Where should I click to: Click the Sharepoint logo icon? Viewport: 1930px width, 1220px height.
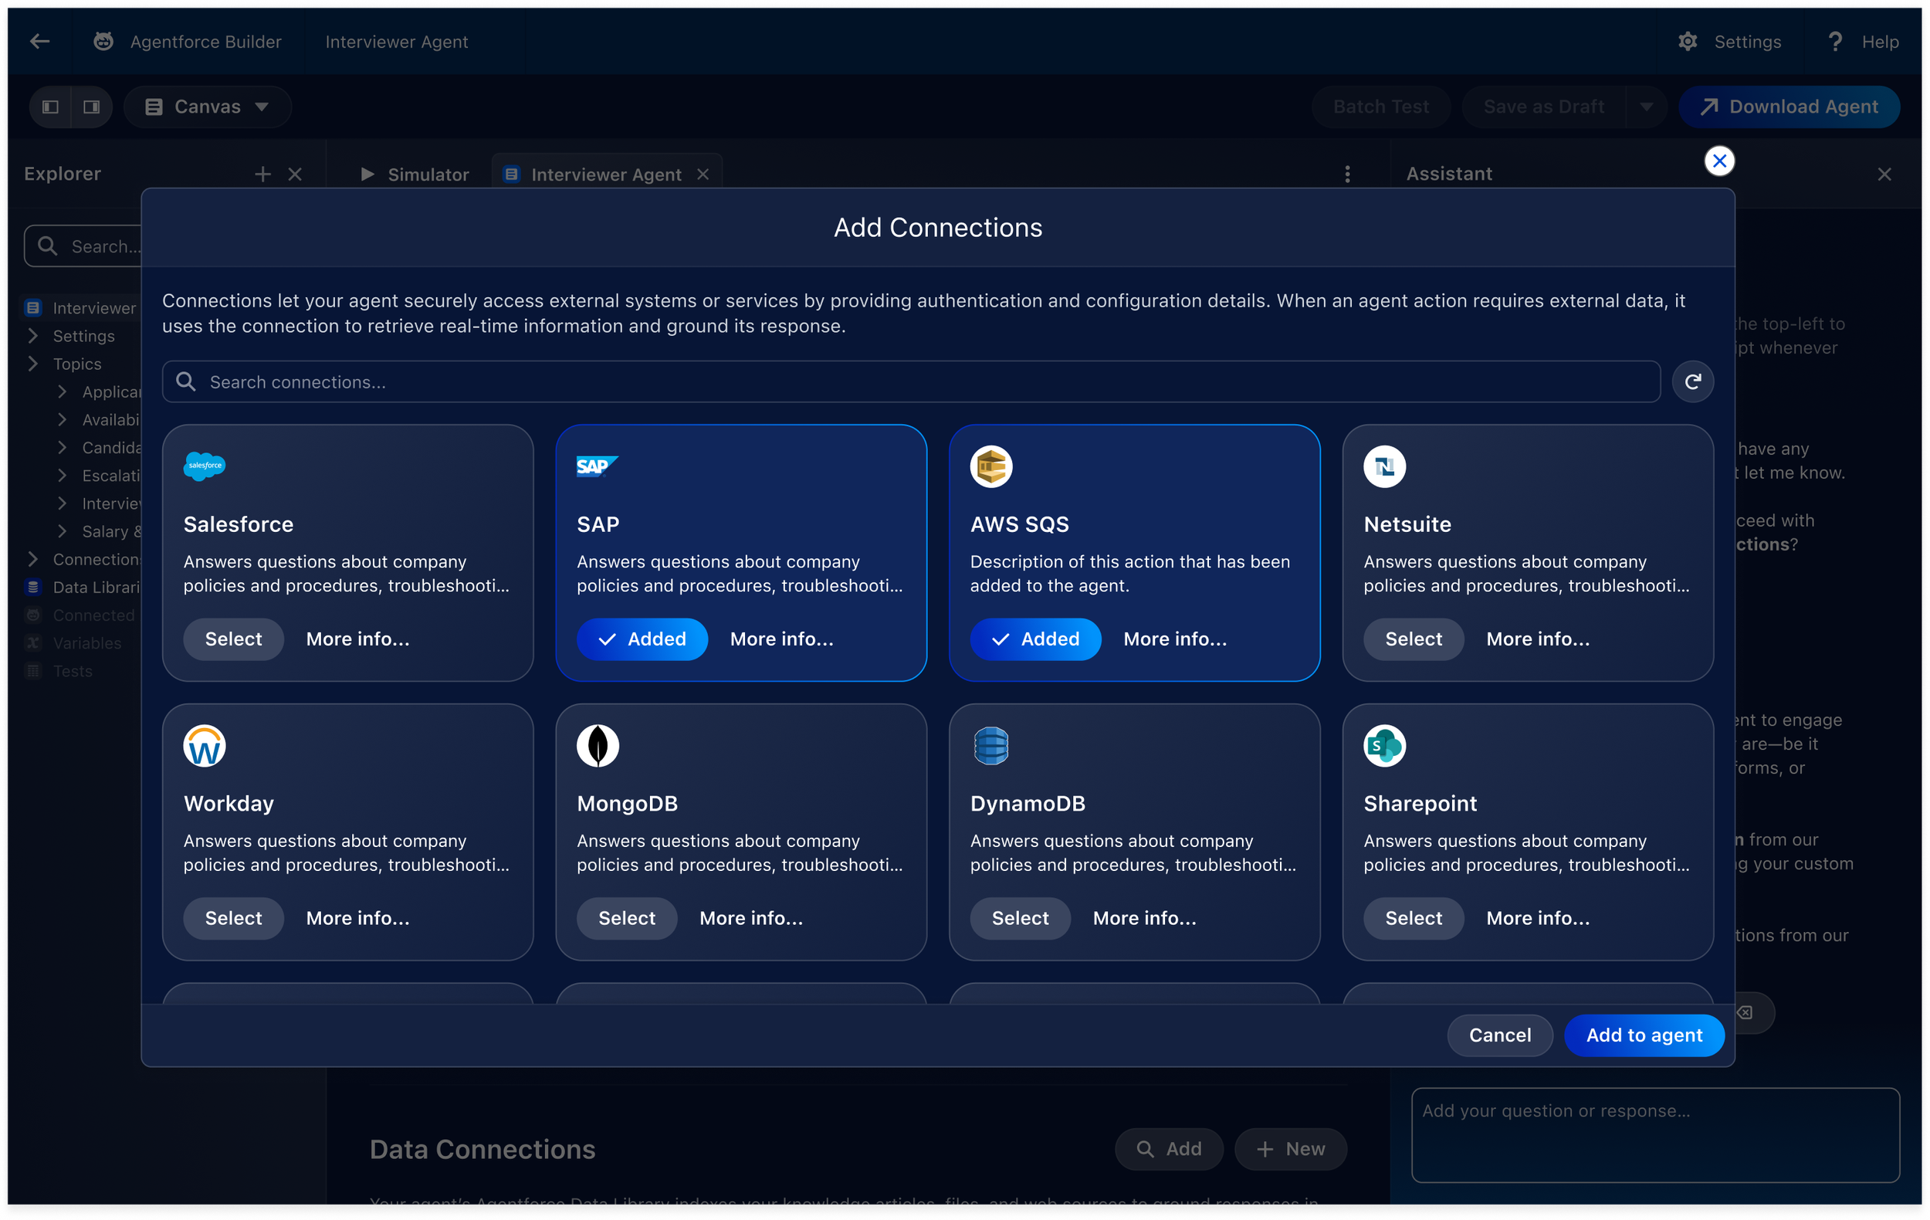click(x=1384, y=745)
